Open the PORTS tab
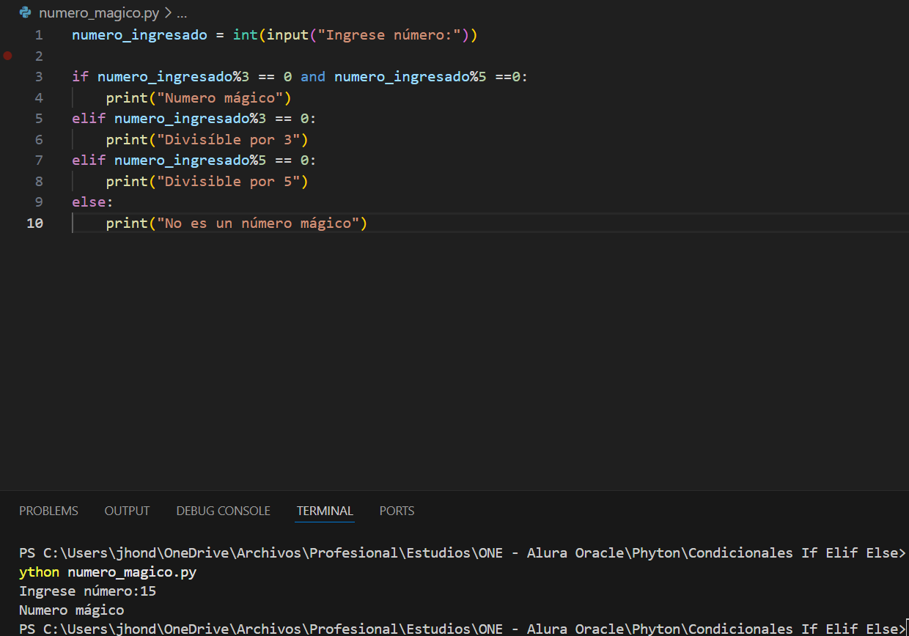909x636 pixels. pos(397,511)
